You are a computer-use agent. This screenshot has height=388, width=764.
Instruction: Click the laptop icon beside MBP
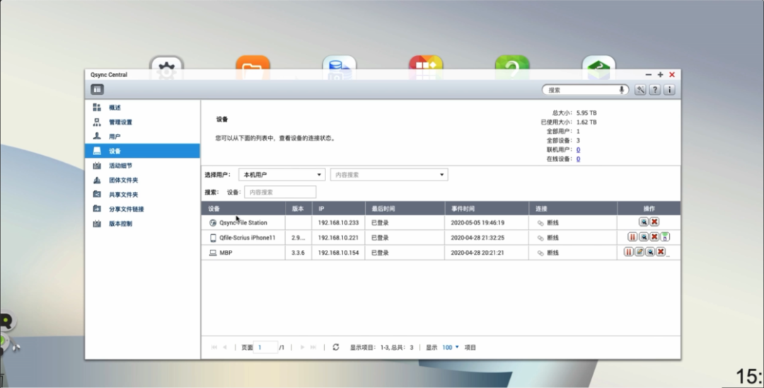(x=213, y=253)
